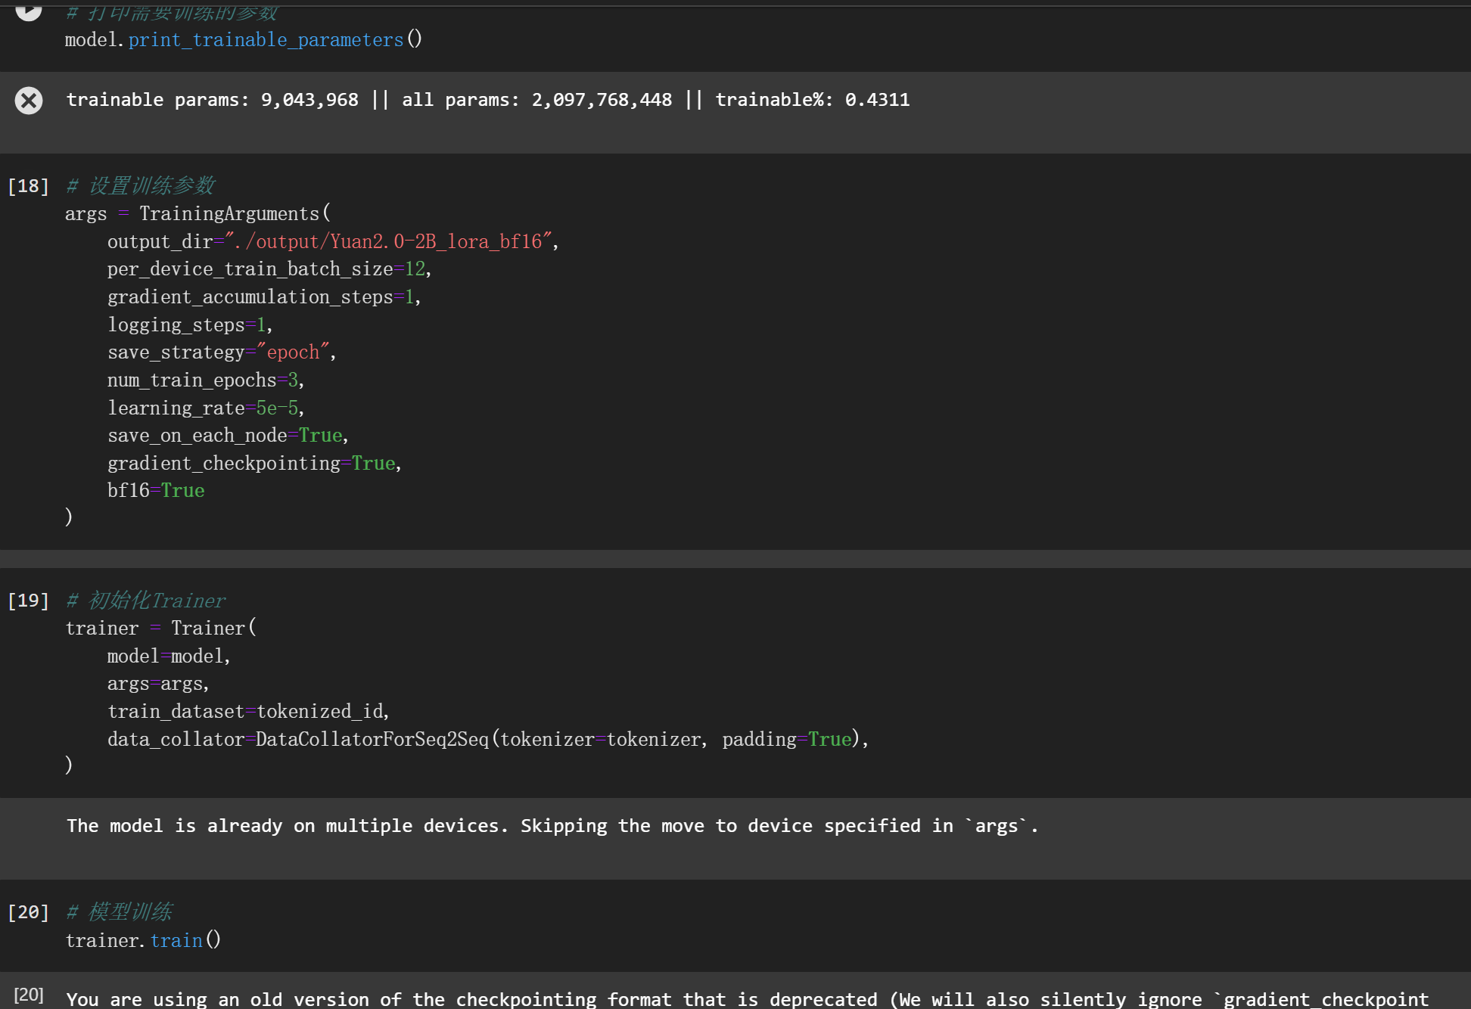Click the trainable params output text

pyautogui.click(x=487, y=100)
